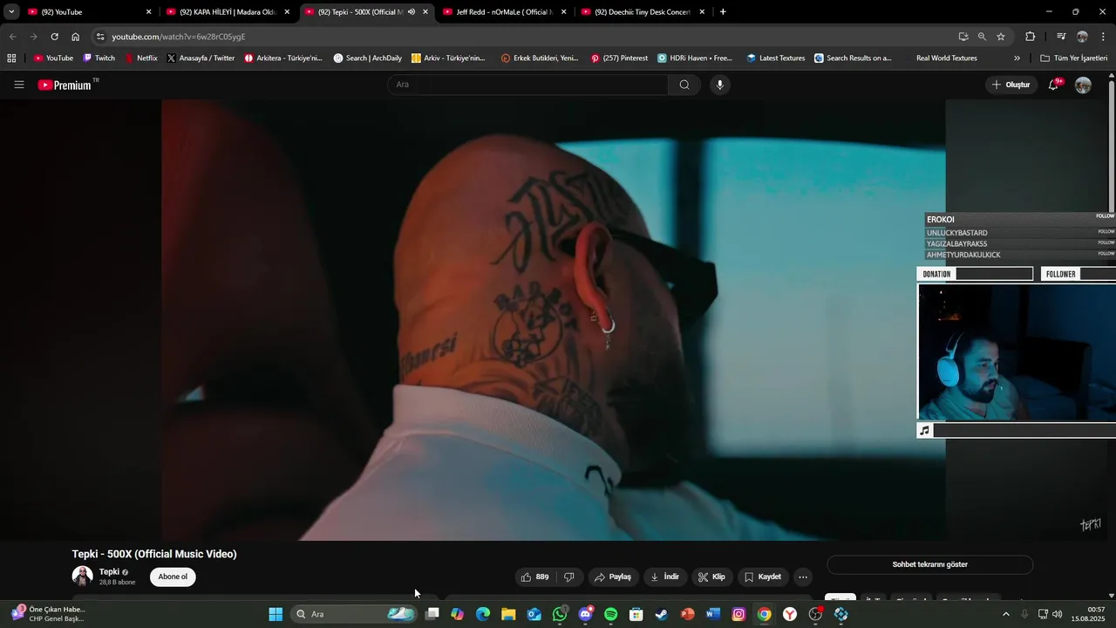Open the volume icon in system tray
The height and width of the screenshot is (628, 1116).
(x=1058, y=614)
